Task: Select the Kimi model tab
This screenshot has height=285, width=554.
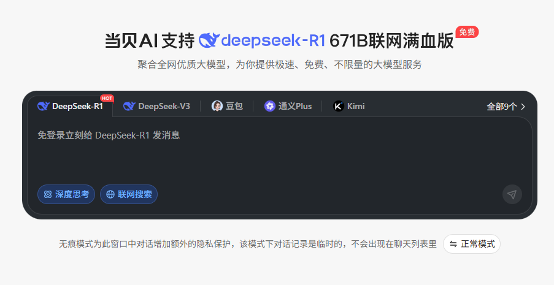Action: (x=348, y=106)
